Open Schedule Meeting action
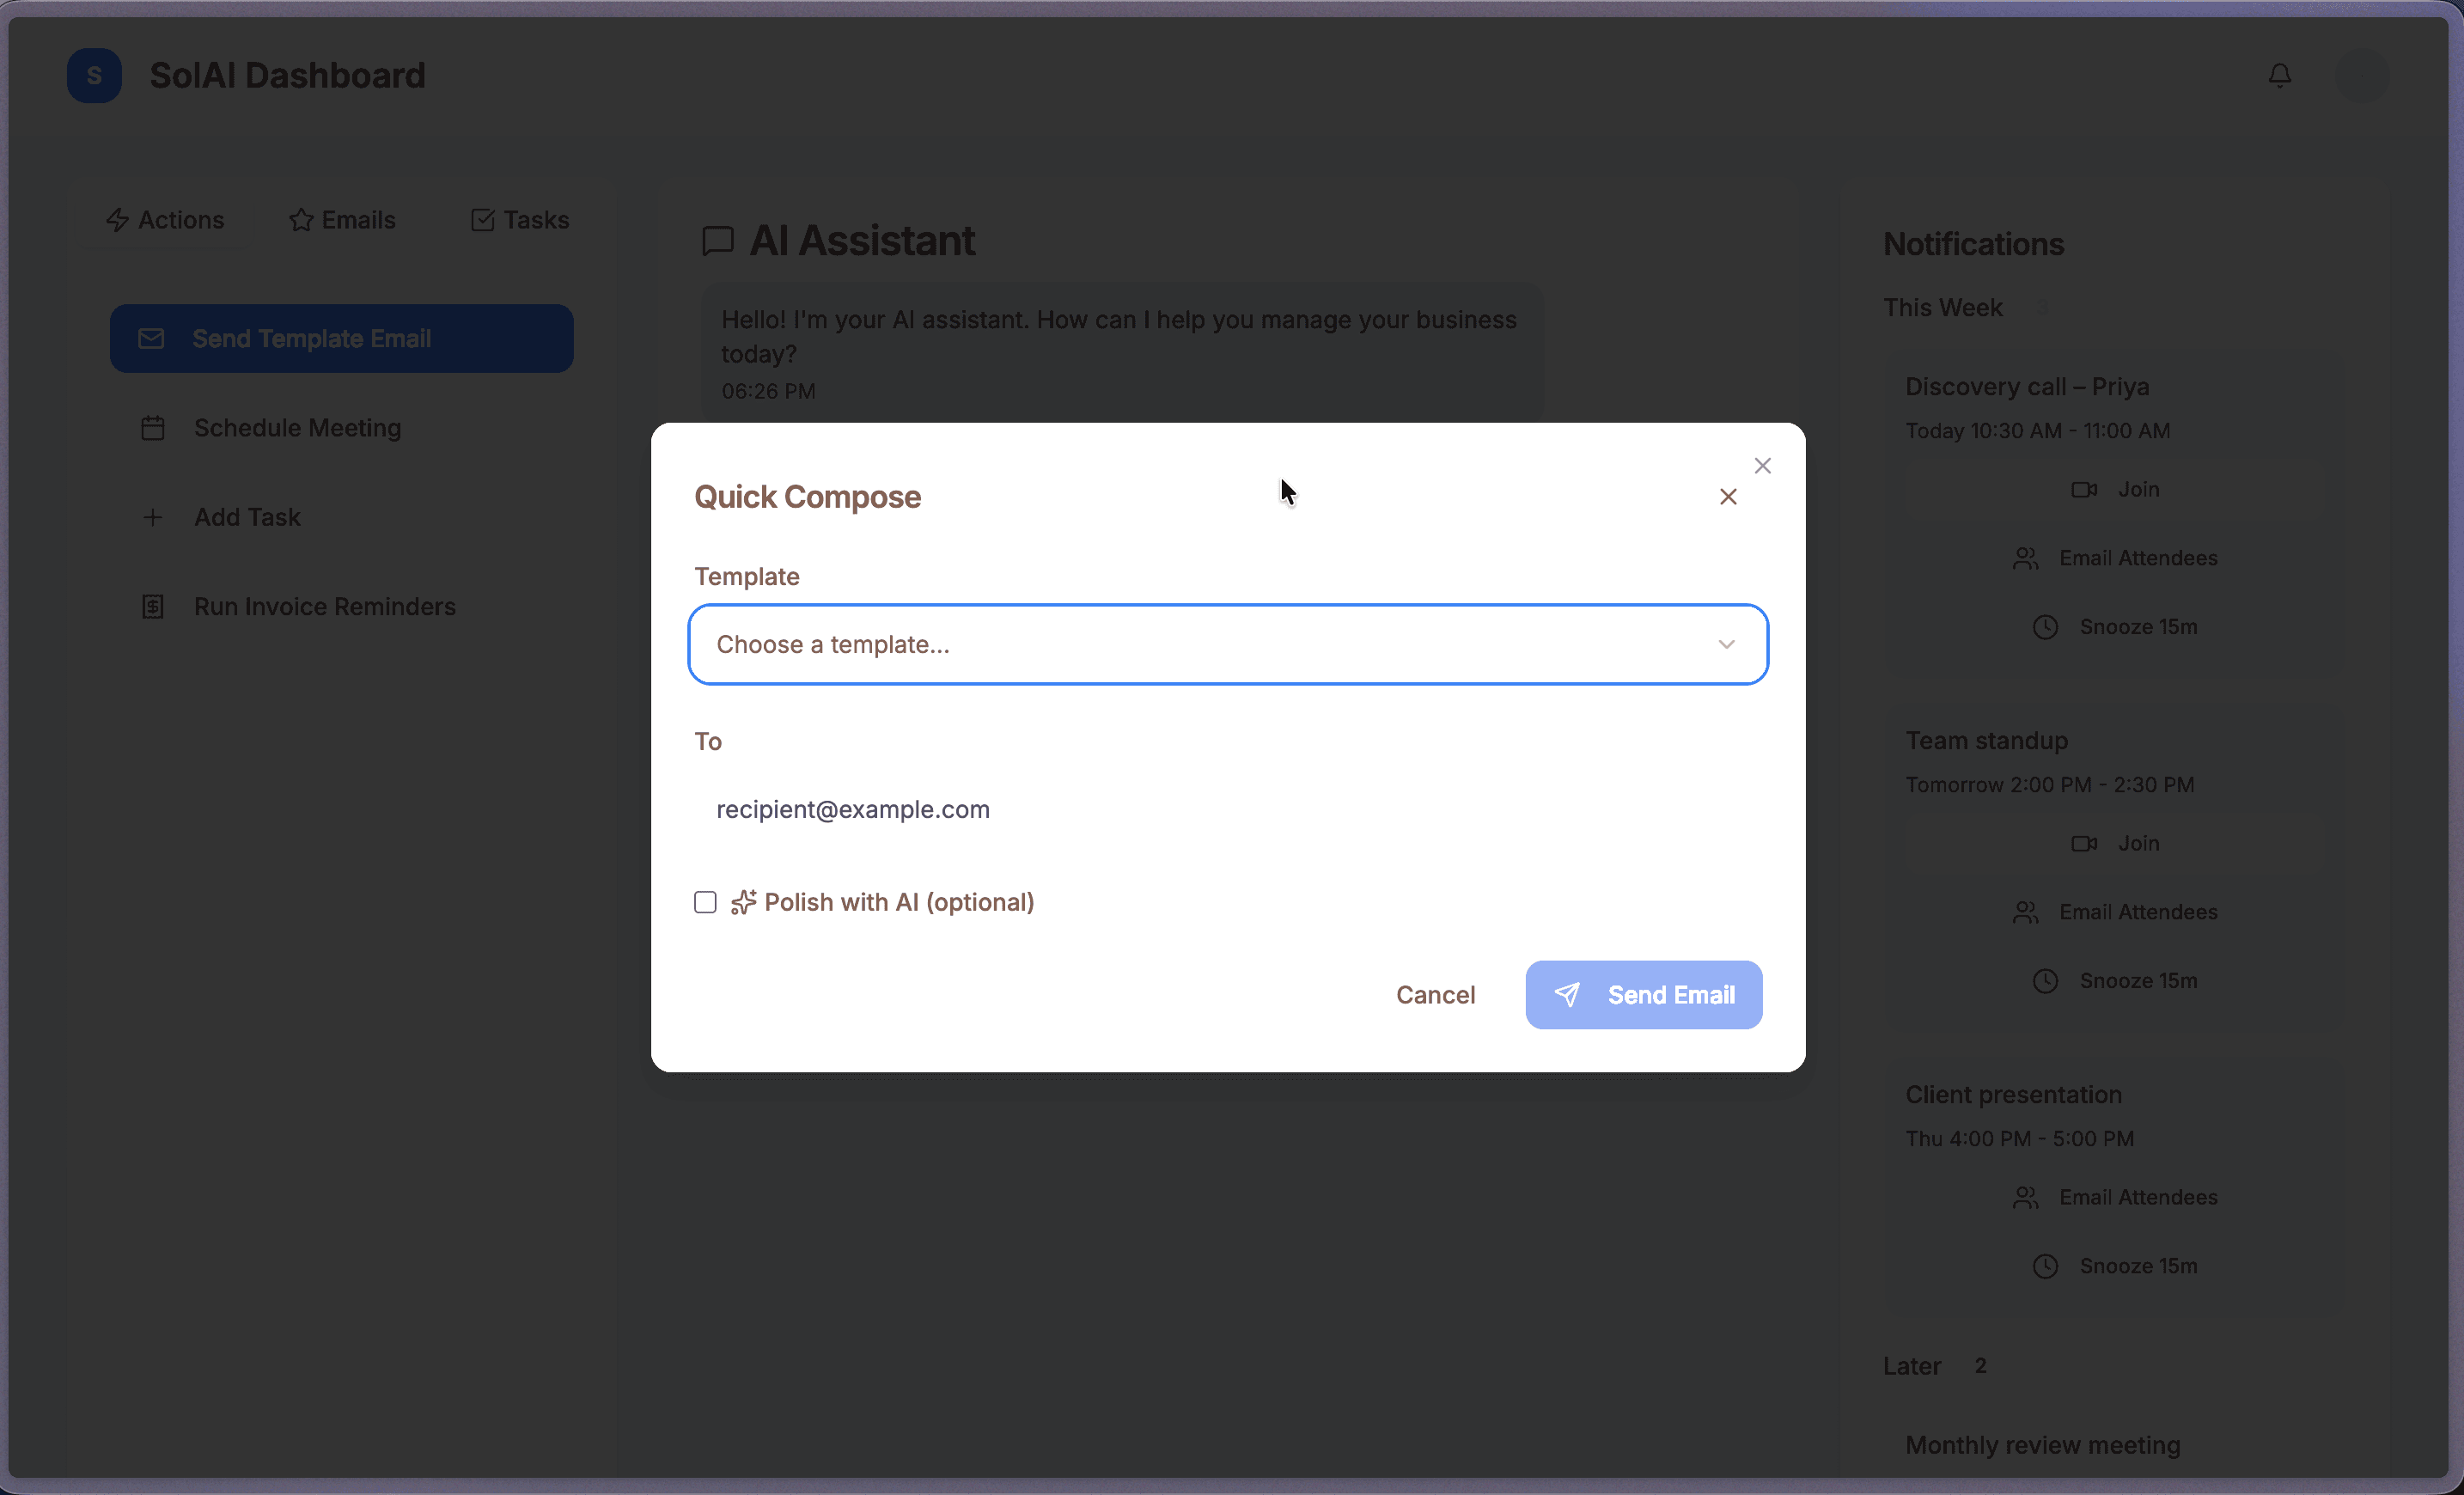Screen dimensions: 2464x1495 (342, 428)
